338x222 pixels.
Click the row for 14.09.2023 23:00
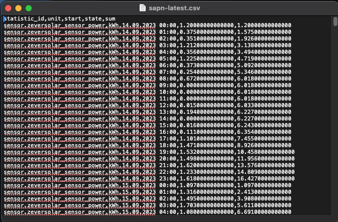(149, 178)
